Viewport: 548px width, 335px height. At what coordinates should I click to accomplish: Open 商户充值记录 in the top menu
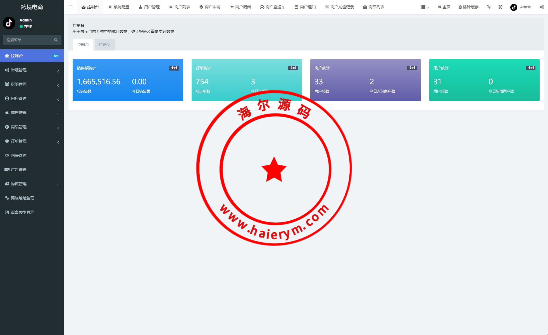pyautogui.click(x=339, y=7)
